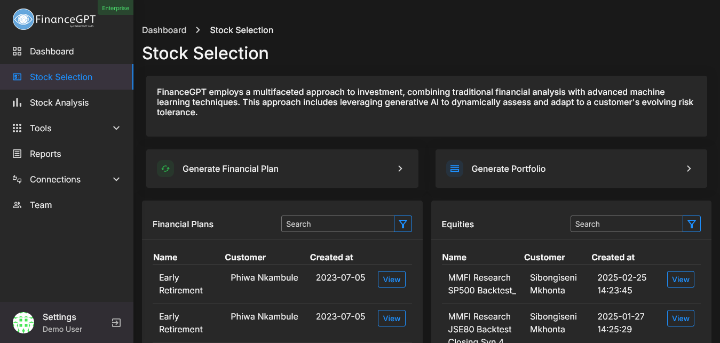
Task: Open the Generate Financial Plan arrow
Action: point(400,169)
